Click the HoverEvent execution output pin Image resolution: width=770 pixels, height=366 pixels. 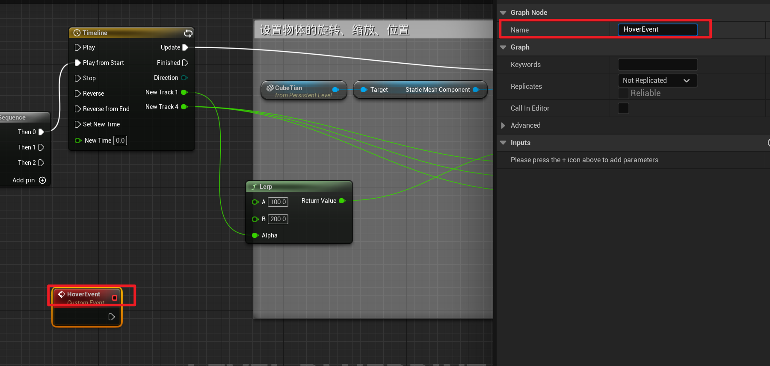coord(112,317)
